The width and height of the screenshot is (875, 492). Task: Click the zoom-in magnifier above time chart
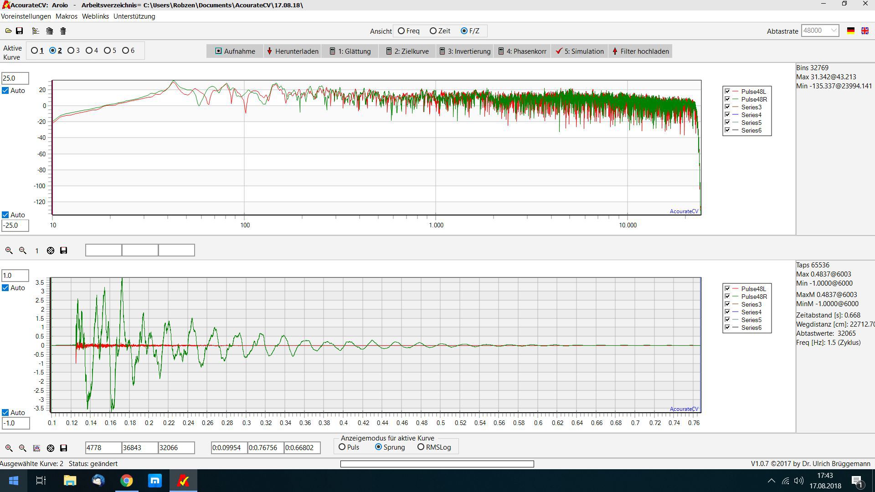pos(9,251)
